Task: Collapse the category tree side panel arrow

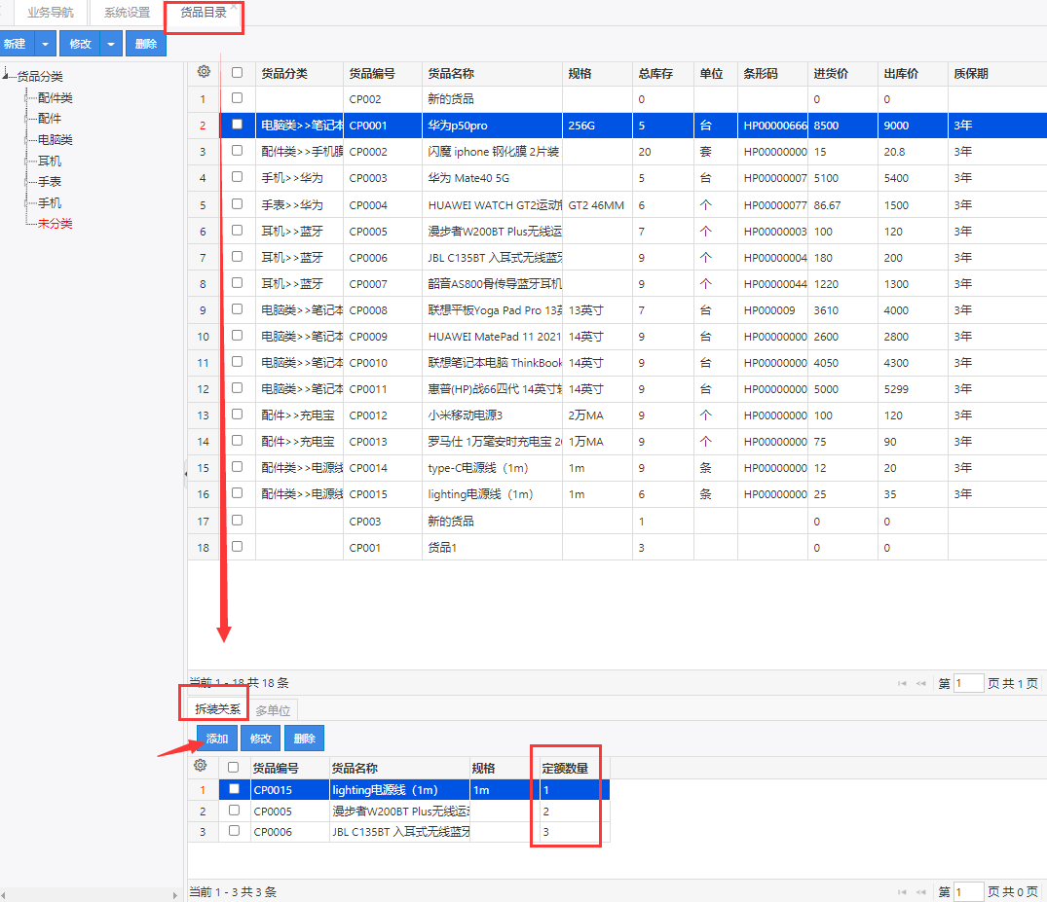Action: pyautogui.click(x=185, y=474)
